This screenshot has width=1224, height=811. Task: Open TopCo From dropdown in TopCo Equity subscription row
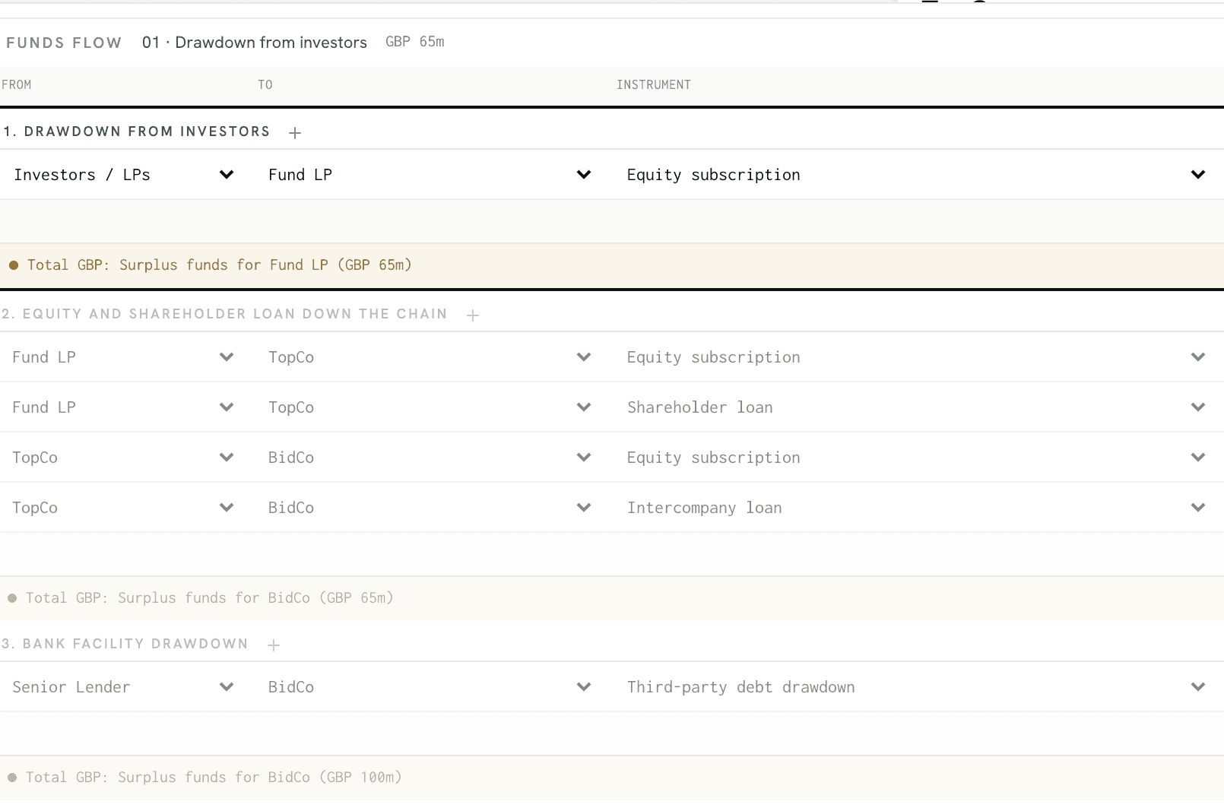click(x=124, y=458)
